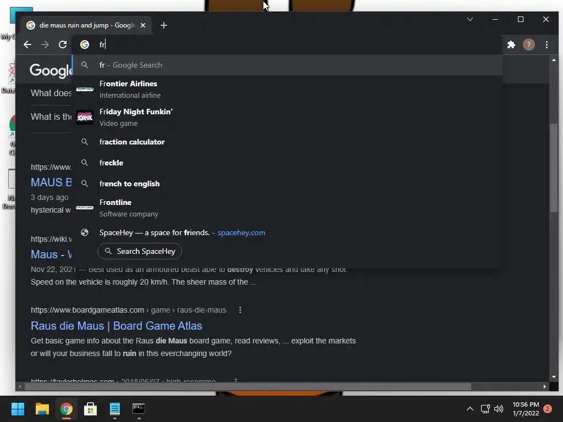Image resolution: width=563 pixels, height=422 pixels.
Task: Close the 'die maus ruin and jump' tab
Action: click(x=143, y=25)
